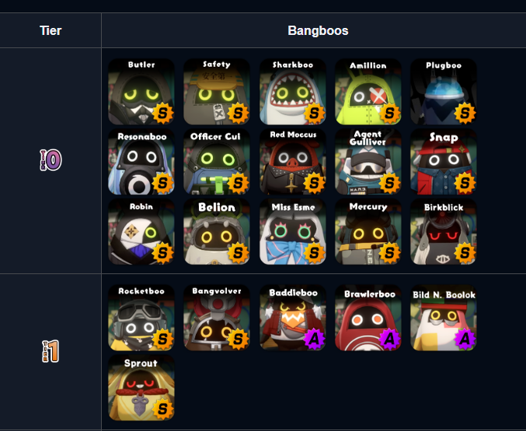Choose the Plugboo bangboo icon

(444, 92)
